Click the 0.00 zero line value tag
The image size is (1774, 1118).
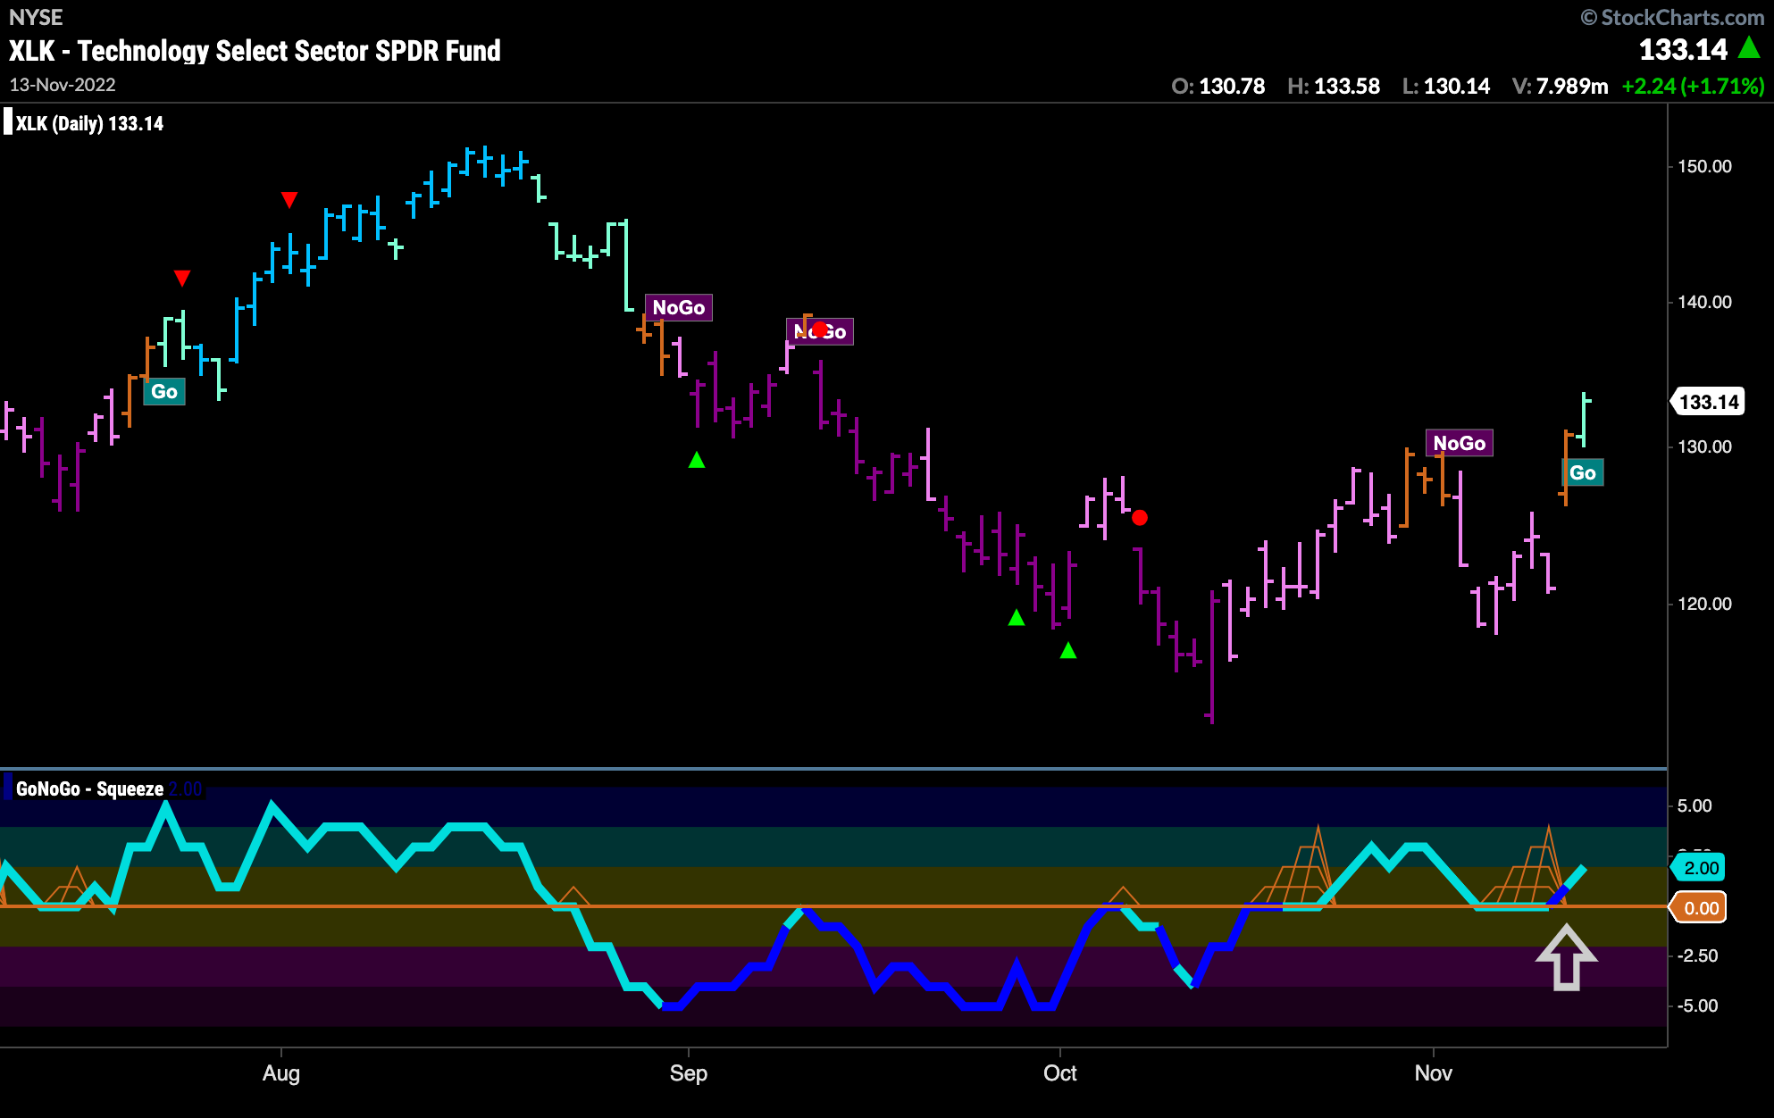tap(1700, 908)
